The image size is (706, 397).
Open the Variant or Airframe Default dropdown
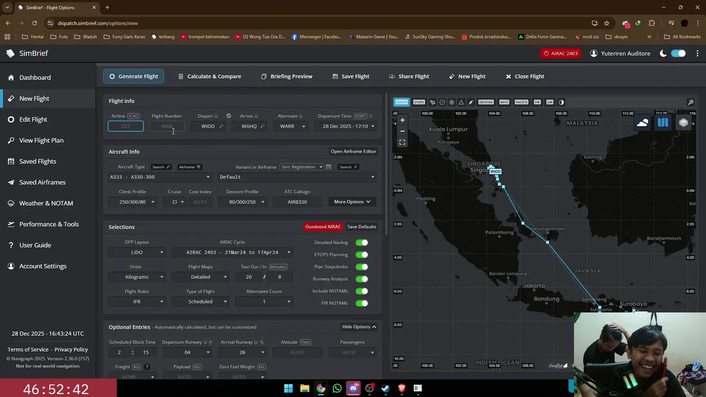(x=297, y=177)
